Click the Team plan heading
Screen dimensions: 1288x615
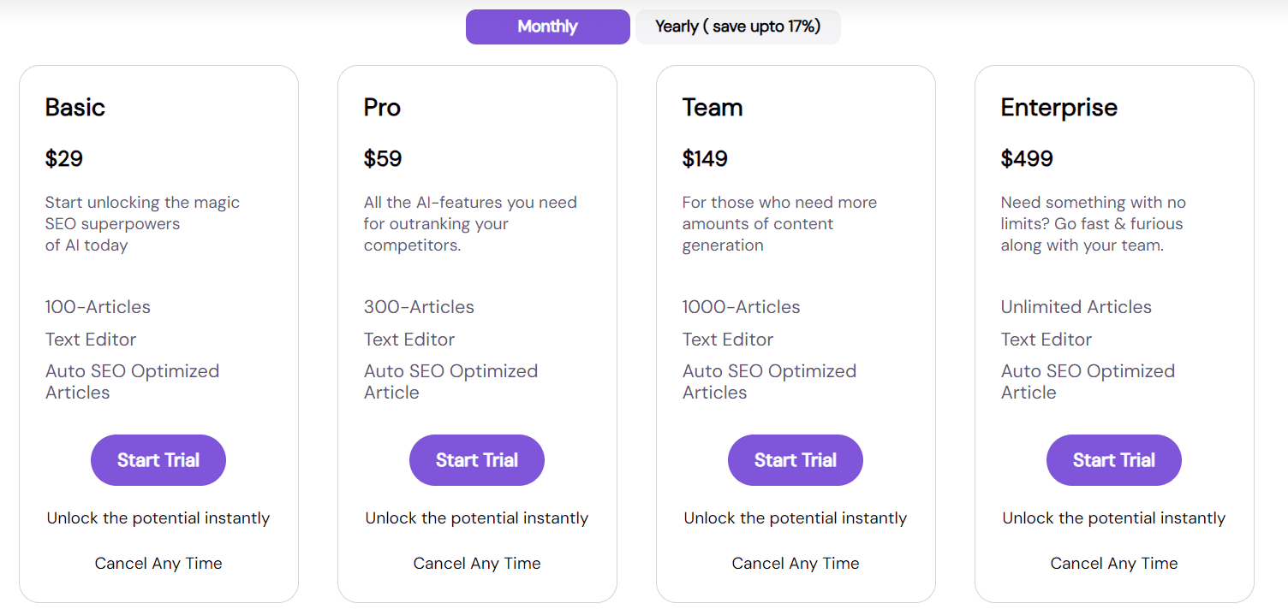coord(713,108)
